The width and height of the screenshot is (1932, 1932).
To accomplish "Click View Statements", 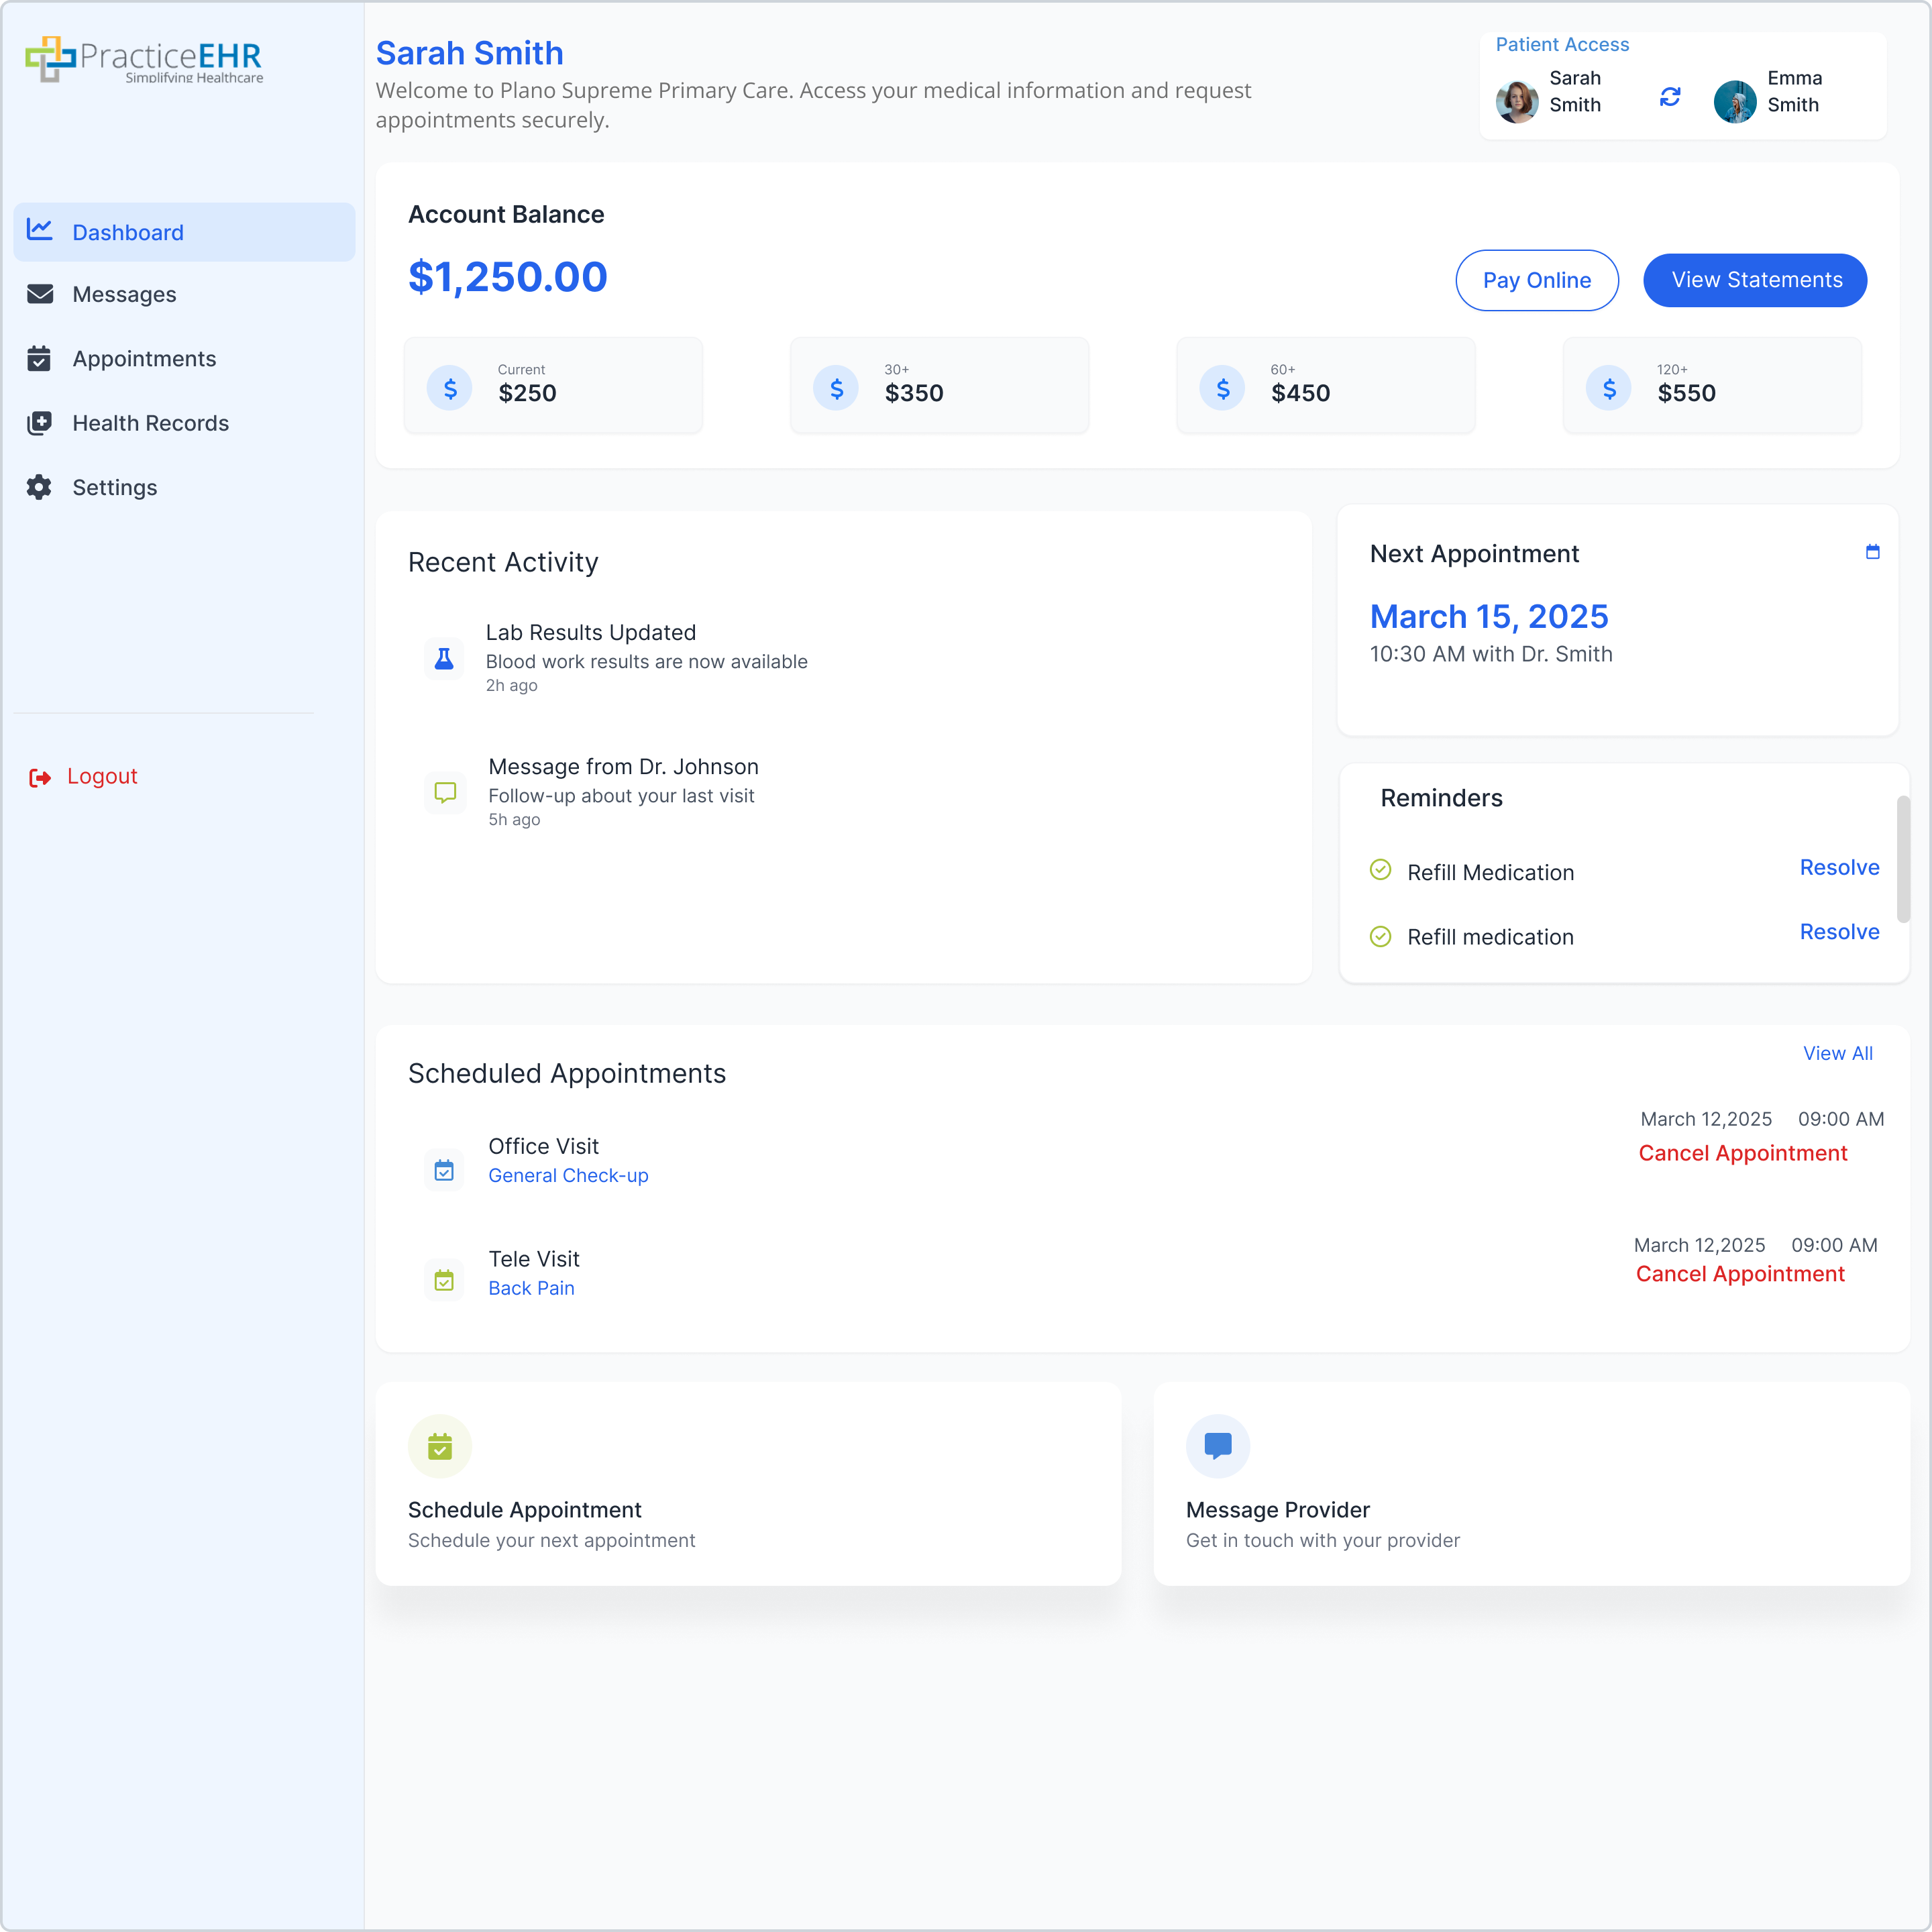I will point(1754,280).
